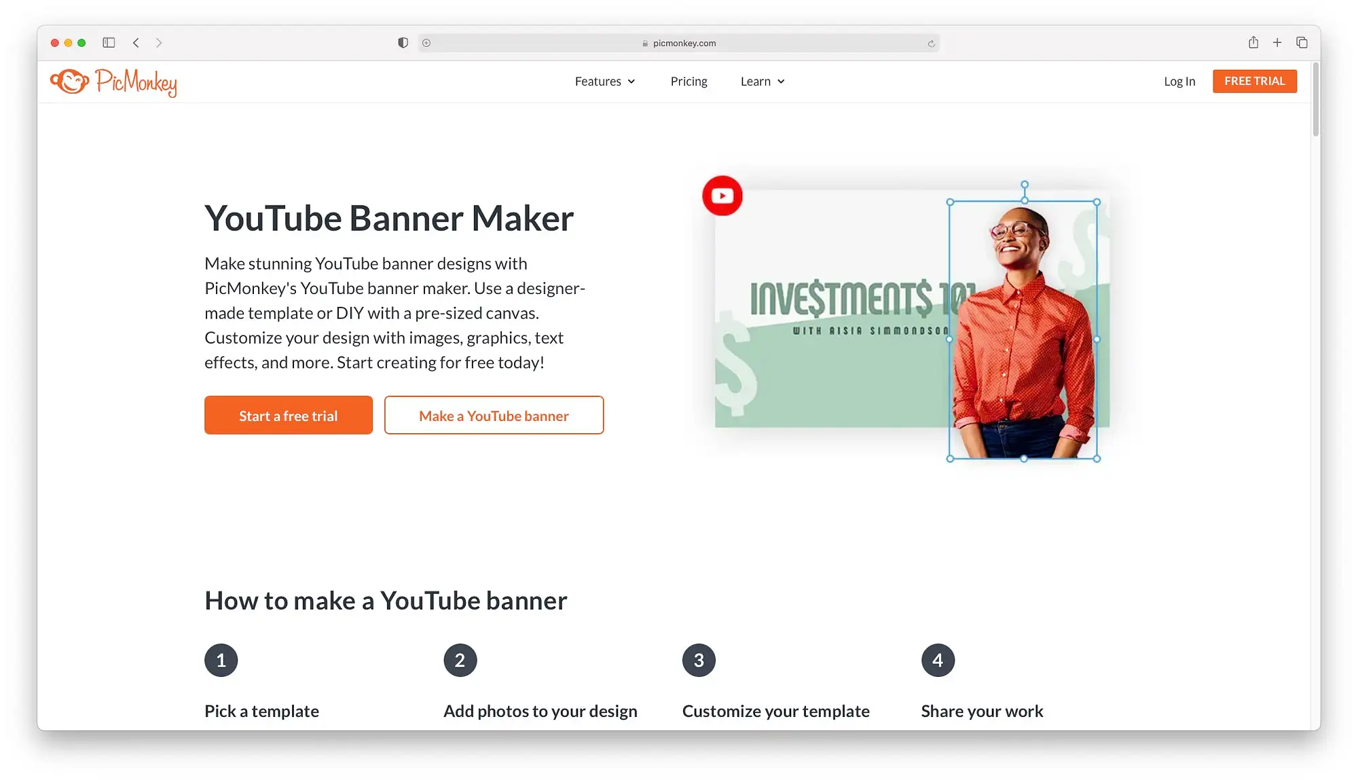Expand the Features dropdown menu
The width and height of the screenshot is (1358, 780).
(604, 81)
